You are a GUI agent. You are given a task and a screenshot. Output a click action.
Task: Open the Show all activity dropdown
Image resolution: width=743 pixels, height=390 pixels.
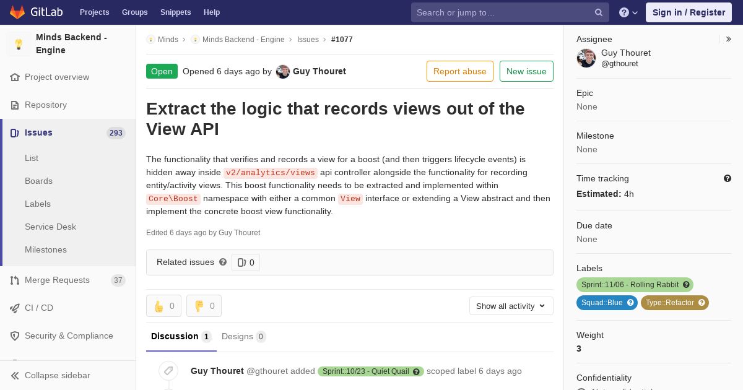pos(511,306)
